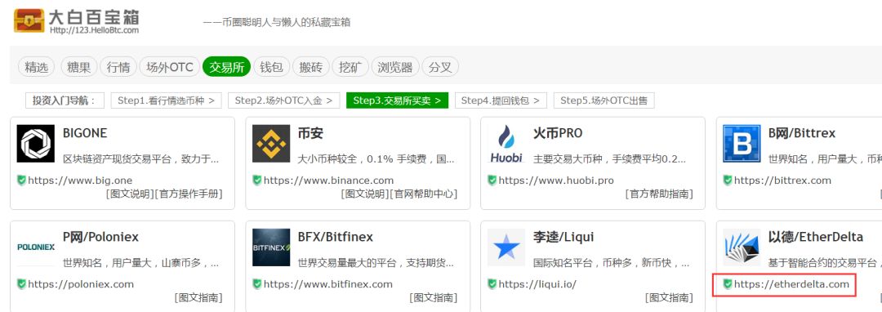Go to Step4.提回钱包
Image resolution: width=882 pixels, height=312 pixels.
[501, 100]
